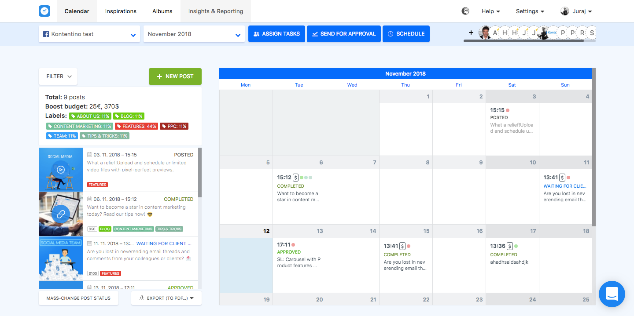
Task: Select today's cell, November 12
Action: tap(246, 259)
